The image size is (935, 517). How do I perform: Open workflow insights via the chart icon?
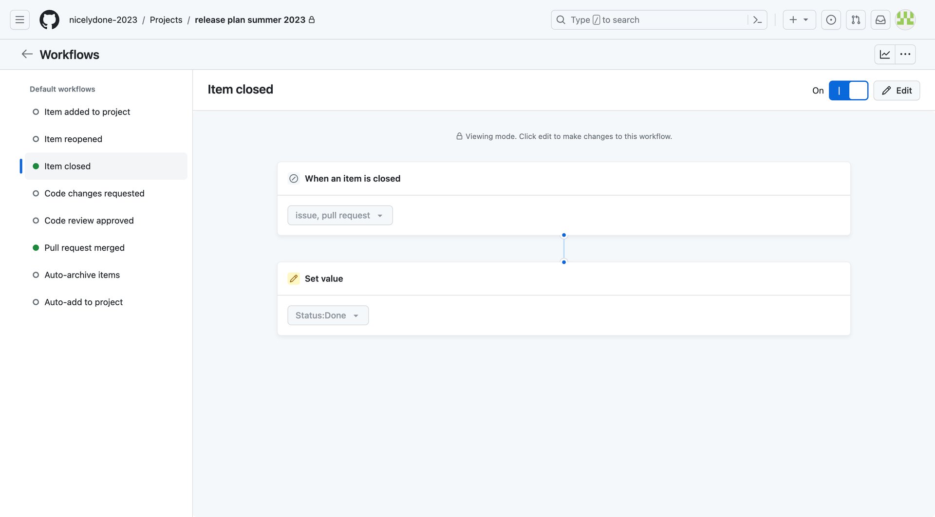pyautogui.click(x=884, y=54)
